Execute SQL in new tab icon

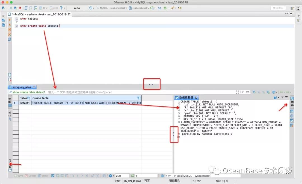click(x=10, y=25)
